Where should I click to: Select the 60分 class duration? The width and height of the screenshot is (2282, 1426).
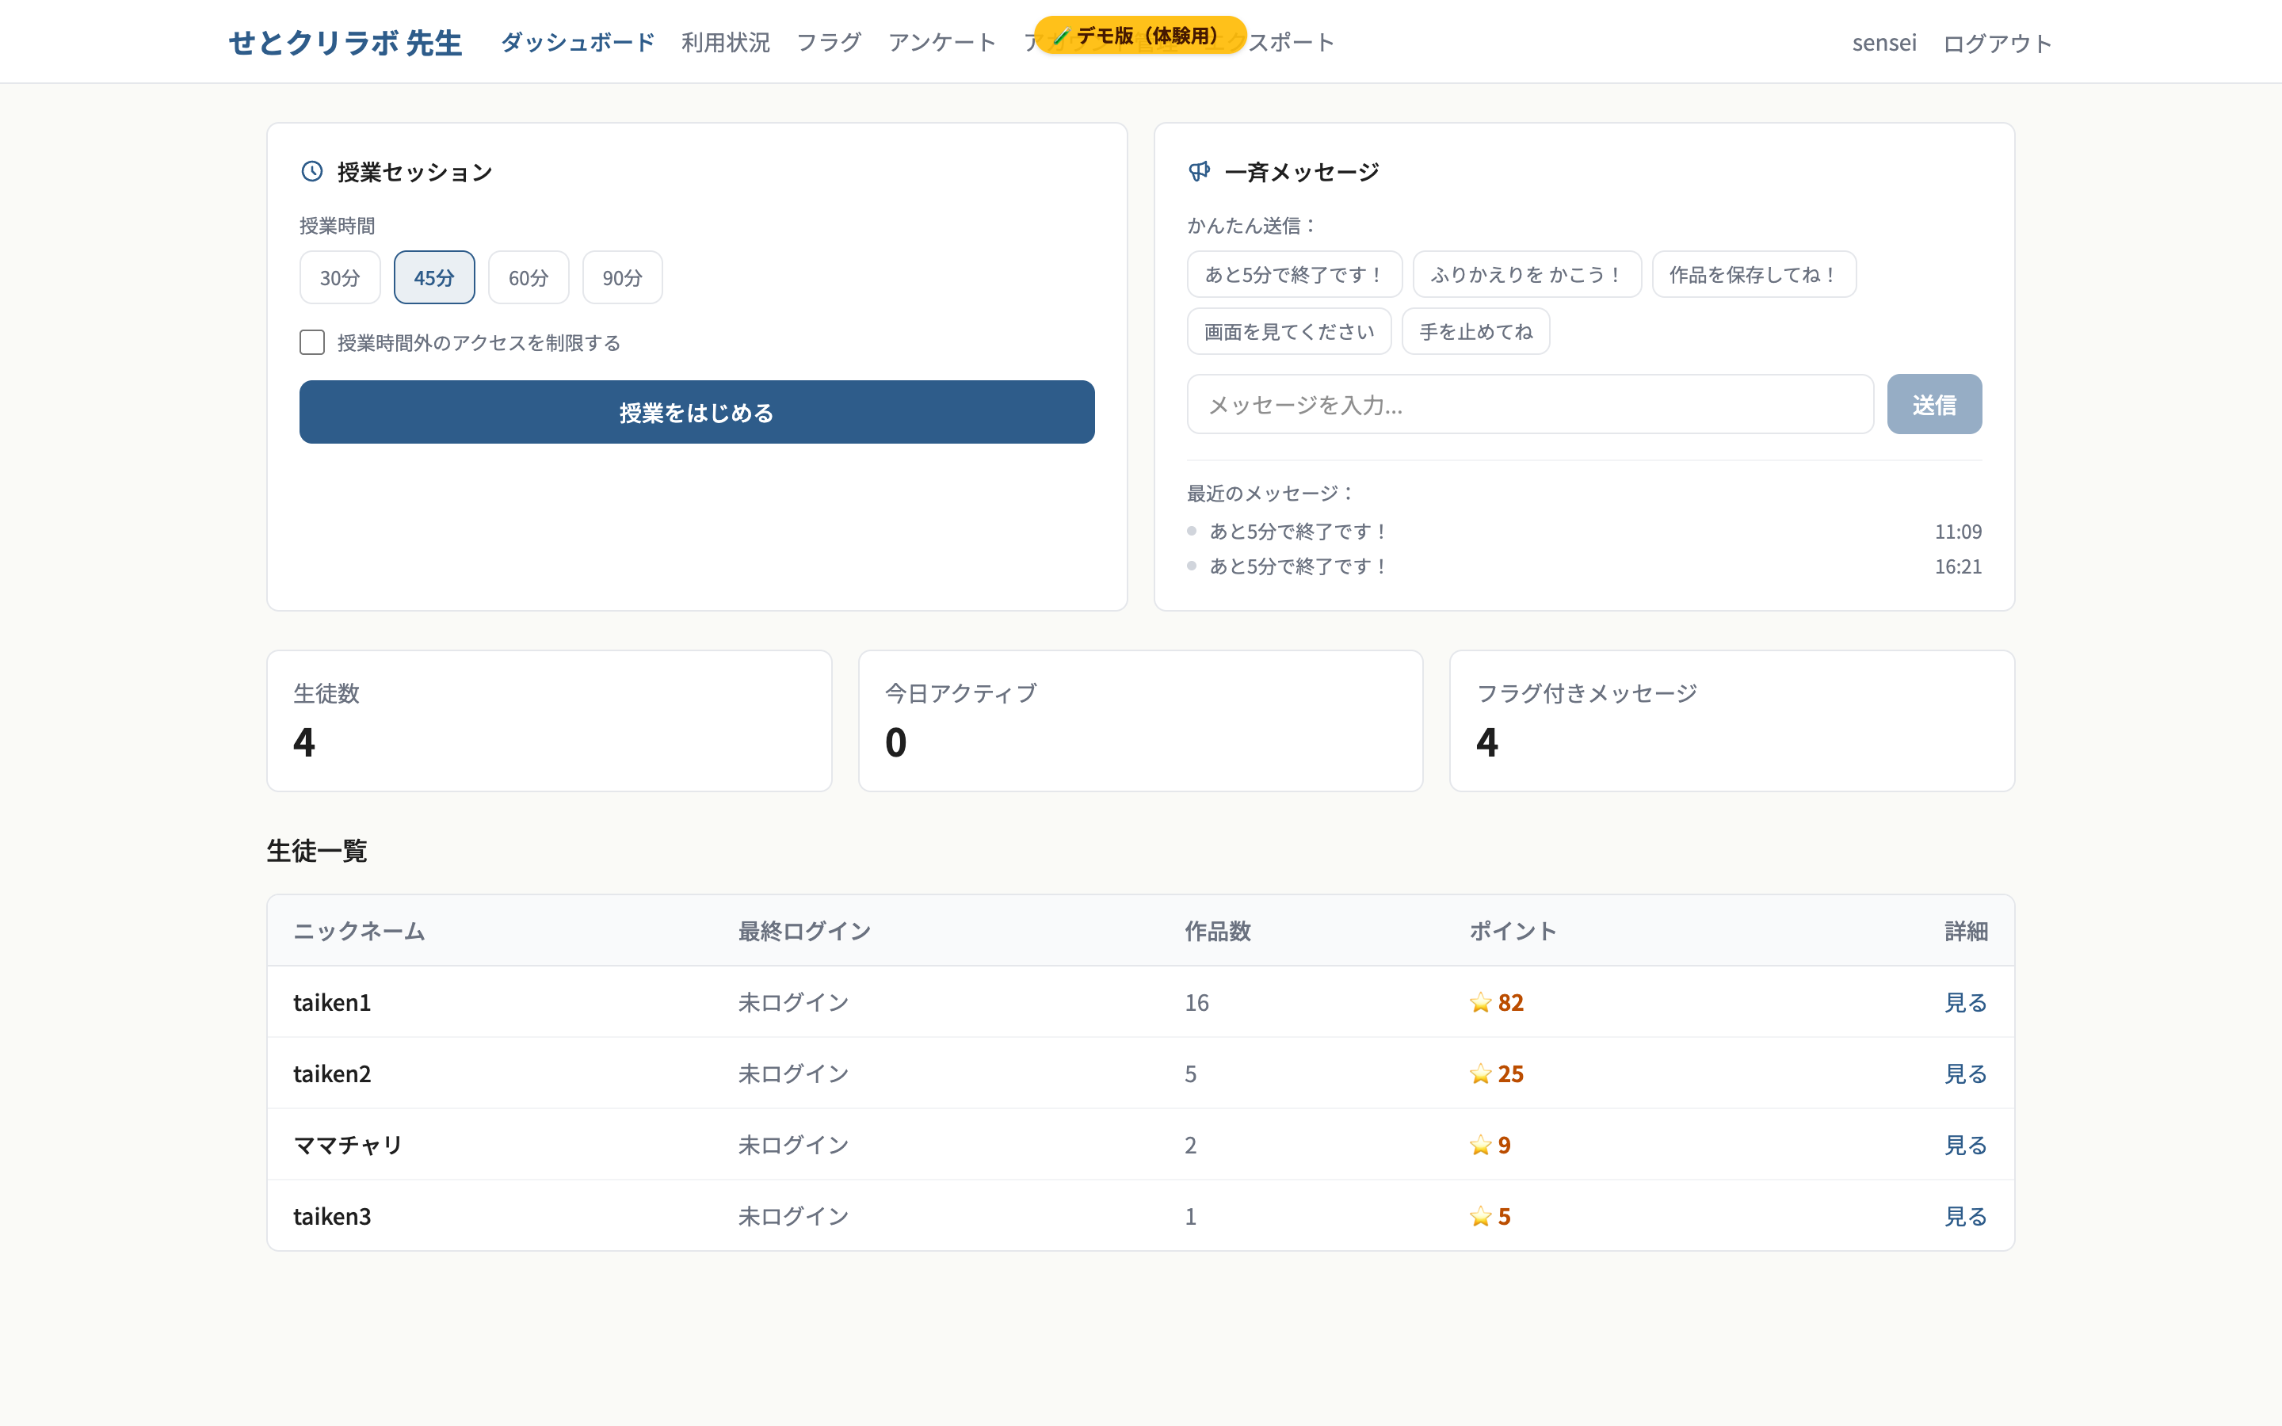[x=528, y=277]
